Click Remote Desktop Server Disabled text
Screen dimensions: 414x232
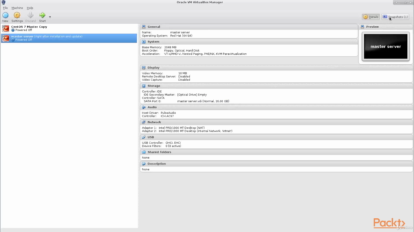tap(184, 77)
